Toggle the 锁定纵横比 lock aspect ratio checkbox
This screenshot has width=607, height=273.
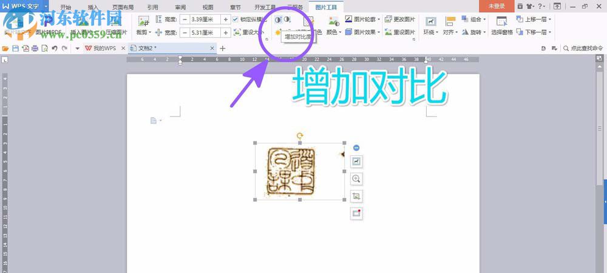point(236,19)
